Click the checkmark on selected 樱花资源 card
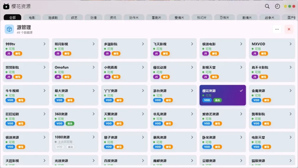The width and height of the screenshot is (298, 168). 241,91
